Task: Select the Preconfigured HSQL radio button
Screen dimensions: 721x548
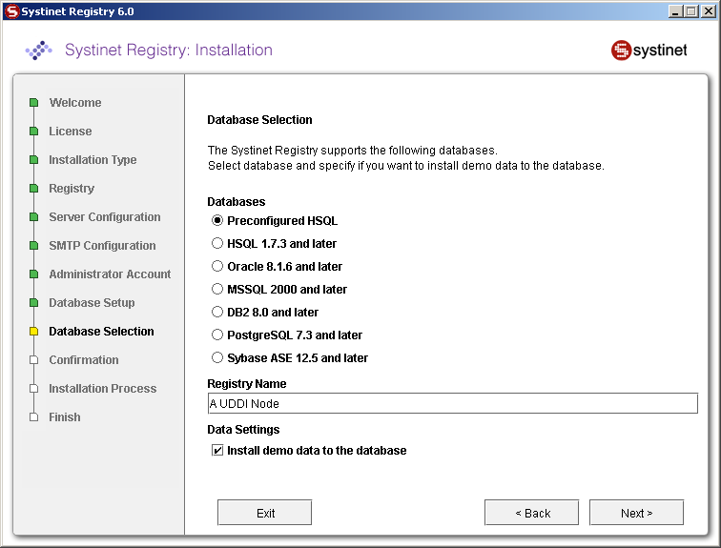Action: 217,220
